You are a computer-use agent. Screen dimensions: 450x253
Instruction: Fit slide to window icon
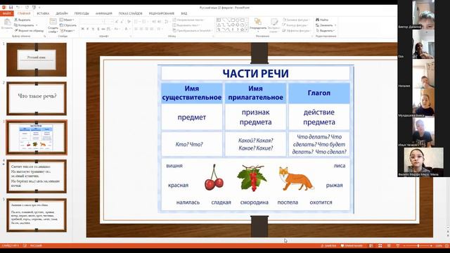click(x=447, y=246)
